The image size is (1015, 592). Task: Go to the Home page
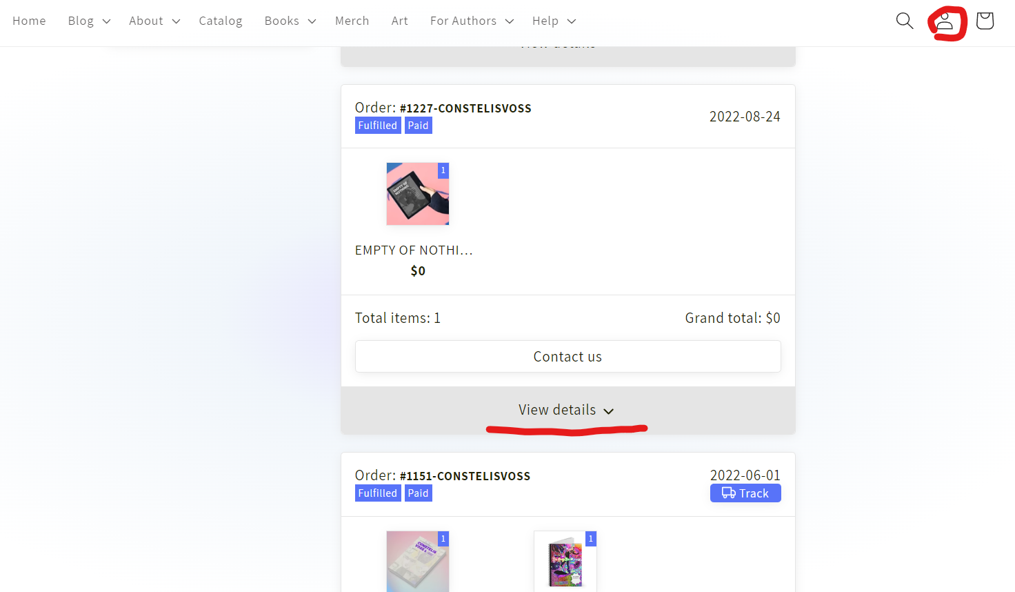tap(29, 21)
